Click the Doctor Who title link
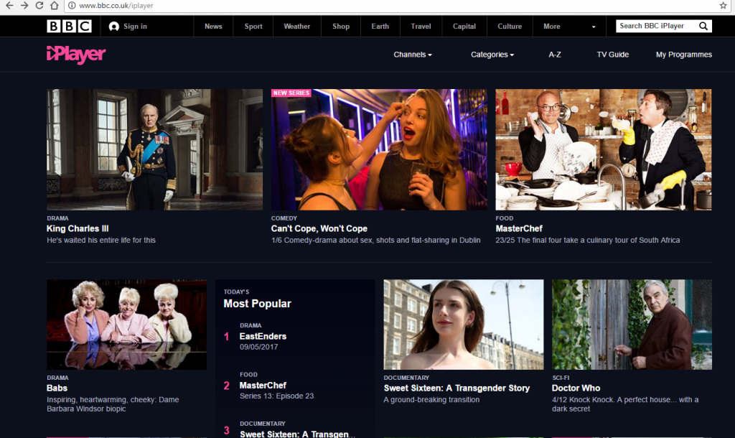Viewport: 735px width, 438px height. pos(576,388)
